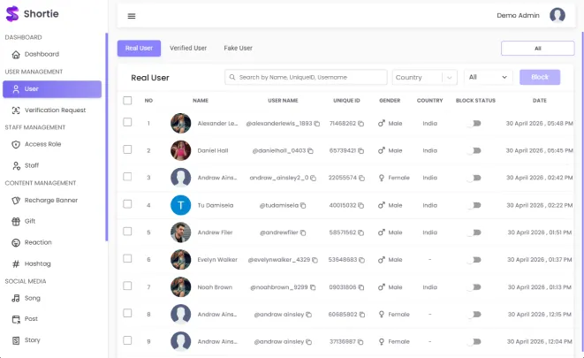This screenshot has height=358, width=584.
Task: Open the Staff person icon
Action: click(16, 166)
